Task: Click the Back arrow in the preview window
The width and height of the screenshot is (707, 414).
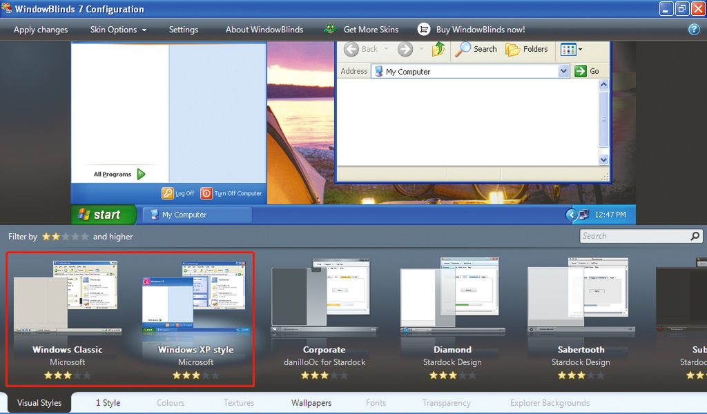Action: point(351,49)
